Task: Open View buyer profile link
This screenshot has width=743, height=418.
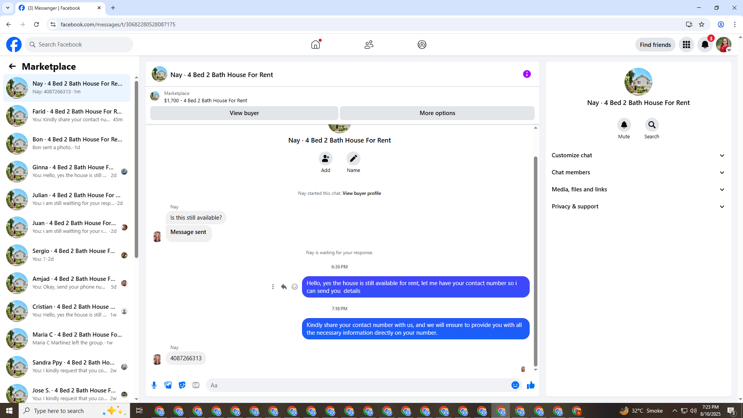Action: [362, 193]
